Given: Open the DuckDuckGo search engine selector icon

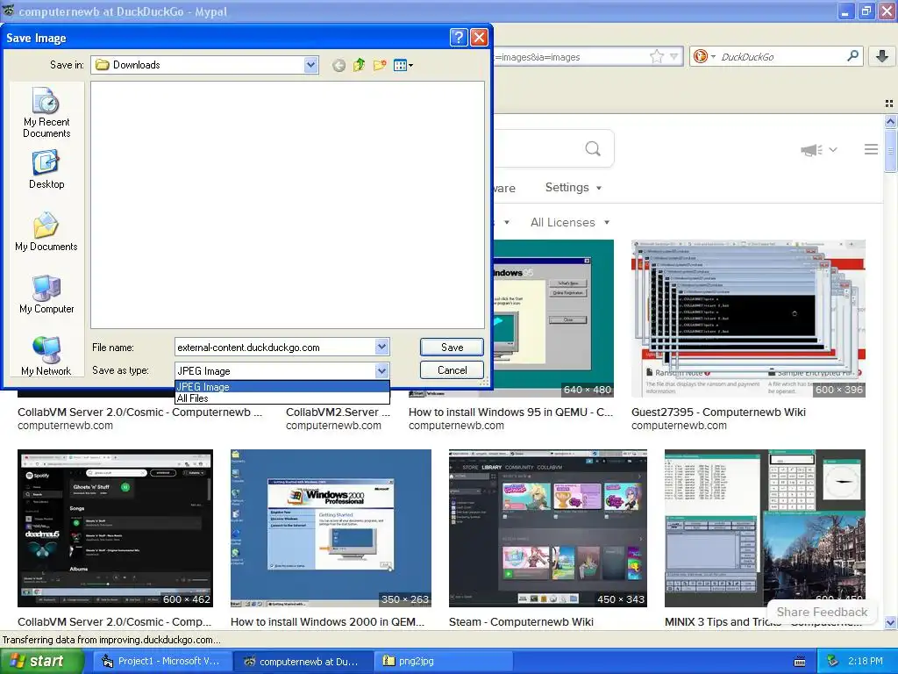Looking at the screenshot, I should tap(704, 56).
